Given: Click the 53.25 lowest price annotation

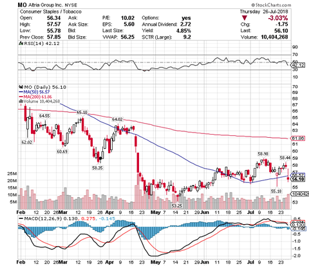Looking at the screenshot, I should point(177,205).
